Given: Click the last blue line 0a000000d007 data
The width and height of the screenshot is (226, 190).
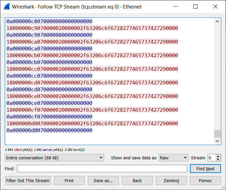Looking at the screenshot, I should click(49, 130).
